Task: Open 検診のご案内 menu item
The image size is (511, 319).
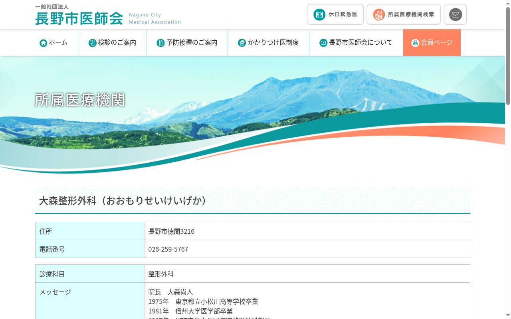Action: [112, 42]
